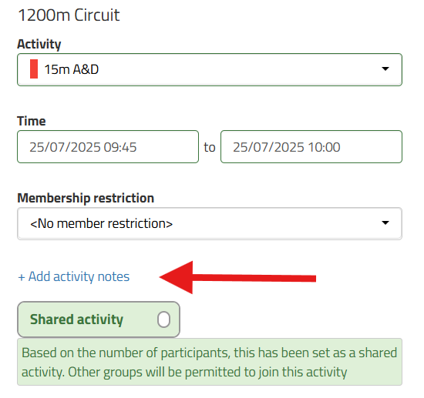Open the Membership restriction dropdown
424x398 pixels.
click(210, 223)
